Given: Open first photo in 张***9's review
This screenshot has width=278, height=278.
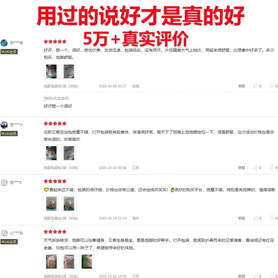Looking at the screenshot, I should (51, 204).
